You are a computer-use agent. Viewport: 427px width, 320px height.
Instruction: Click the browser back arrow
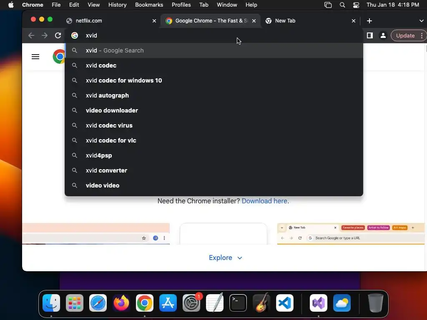point(31,36)
